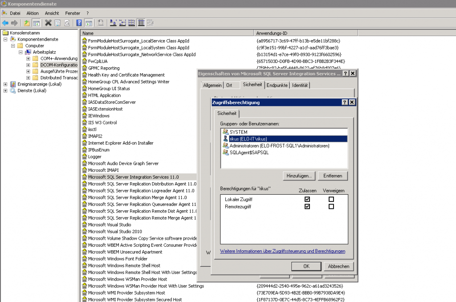Screen dimensions: 456x302
Task: Switch to small icons view
Action: 122,23
